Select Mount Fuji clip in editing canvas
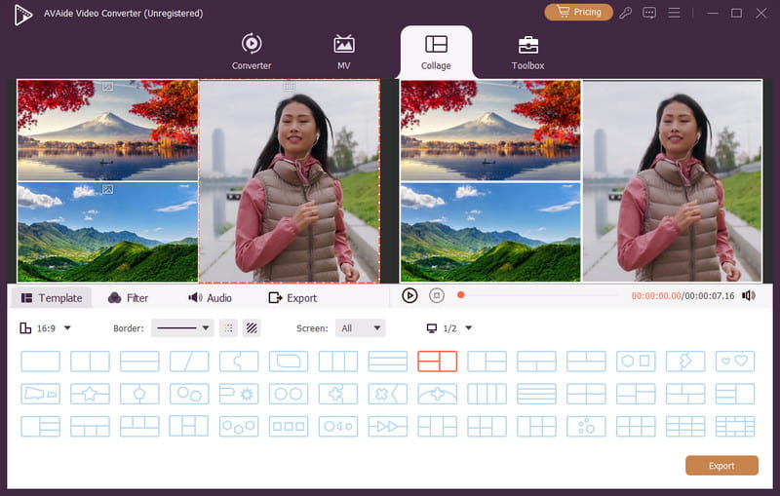The height and width of the screenshot is (496, 780). pyautogui.click(x=107, y=131)
